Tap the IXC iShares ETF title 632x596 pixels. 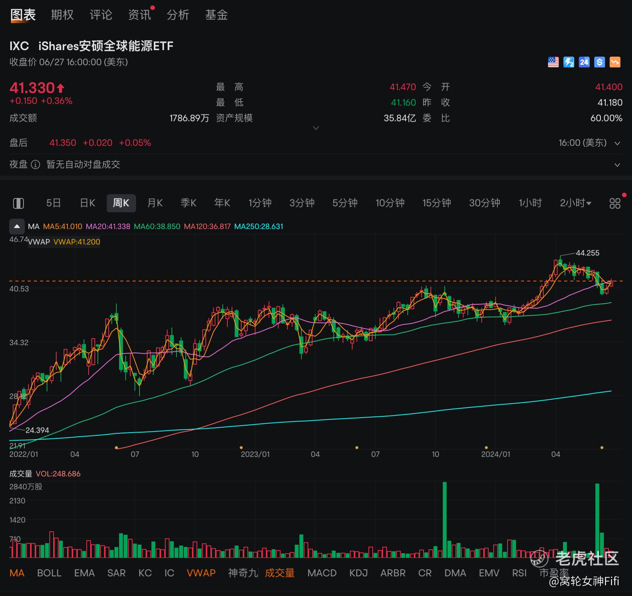pos(91,46)
